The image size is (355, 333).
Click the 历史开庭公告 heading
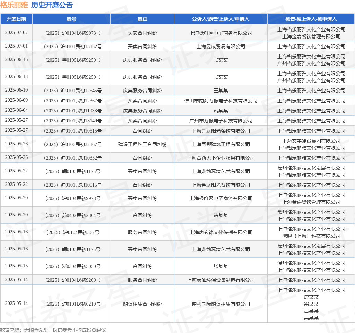point(52,5)
